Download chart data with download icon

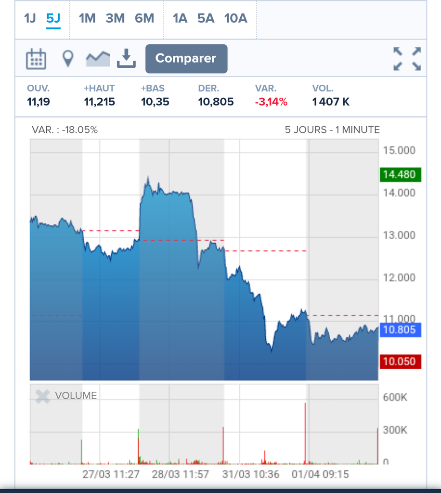point(126,59)
